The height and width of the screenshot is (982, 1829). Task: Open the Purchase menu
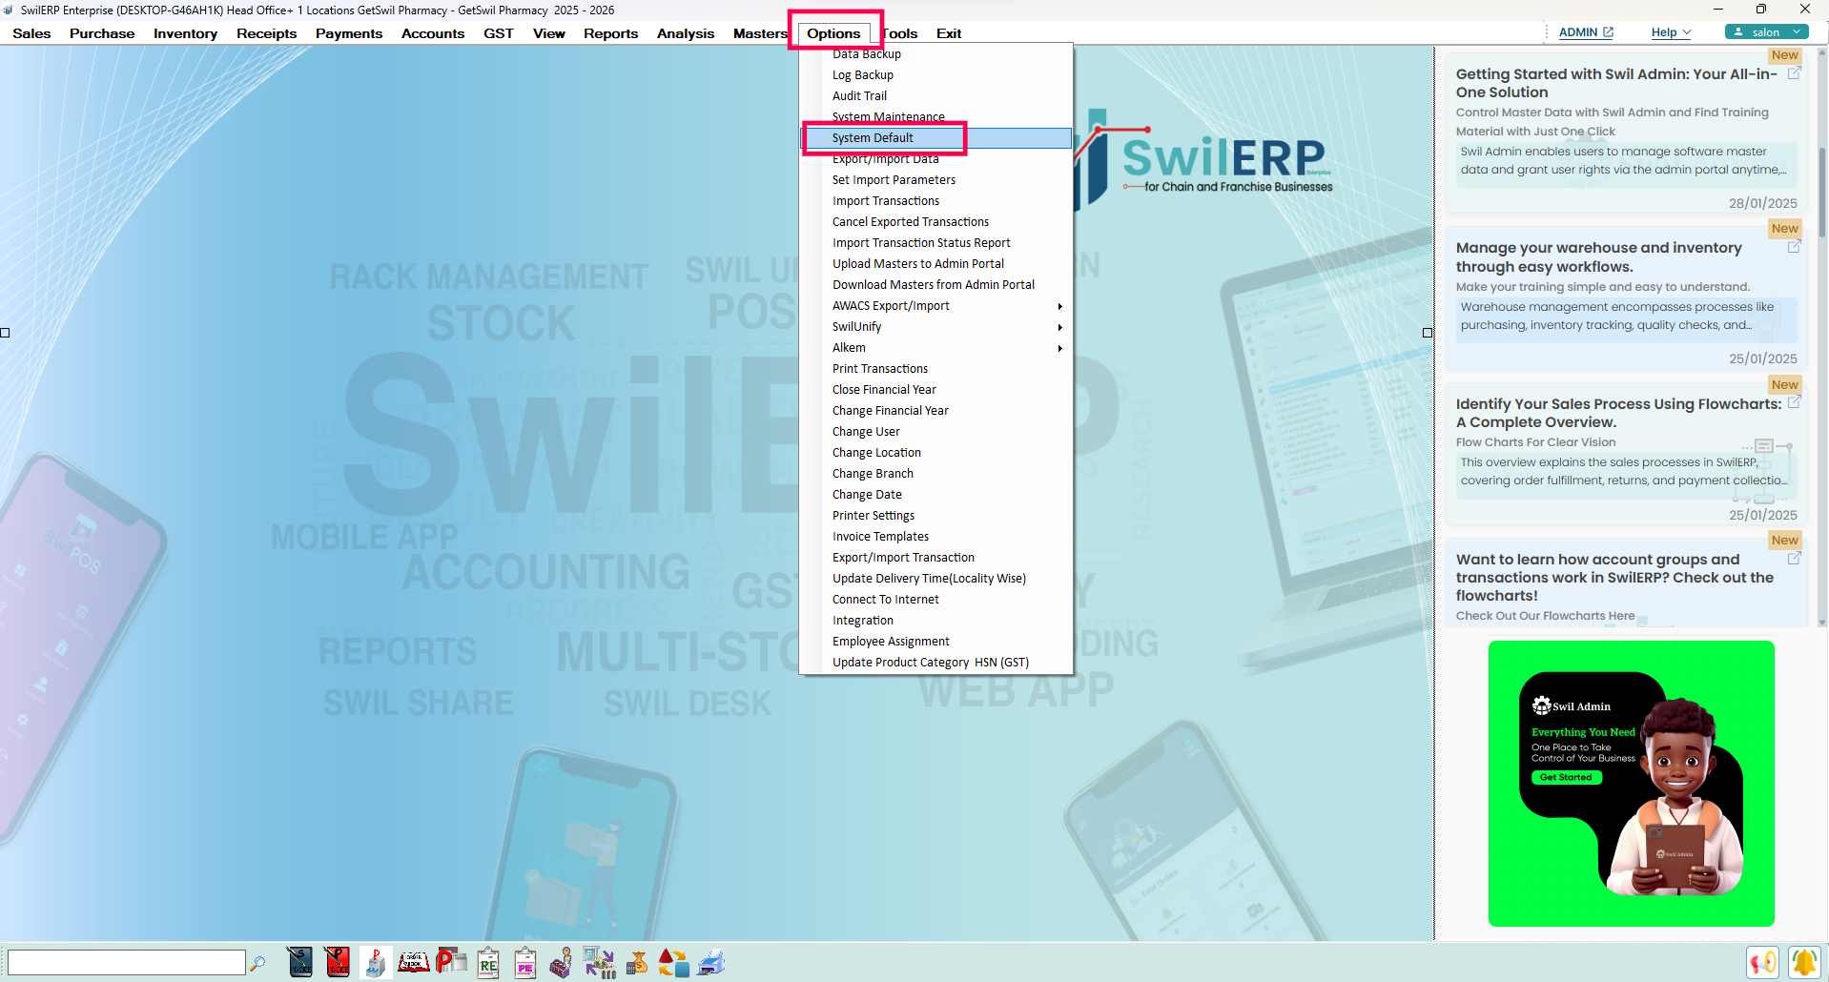(x=102, y=33)
